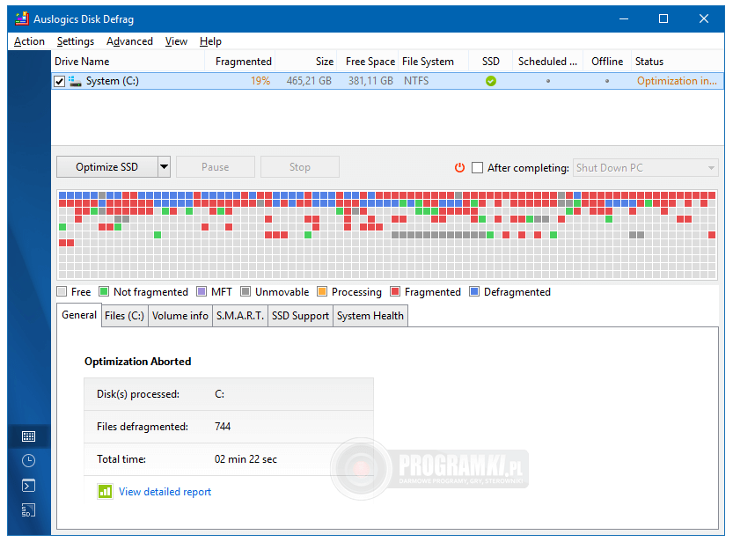
Task: Open the Advanced menu
Action: (x=129, y=41)
